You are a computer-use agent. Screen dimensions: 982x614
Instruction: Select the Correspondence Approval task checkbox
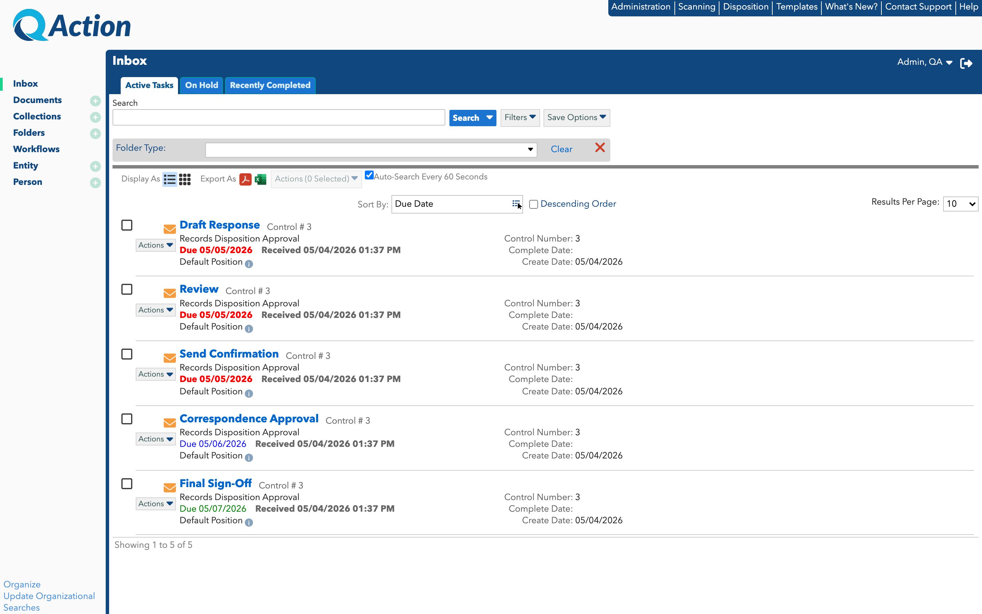(127, 419)
